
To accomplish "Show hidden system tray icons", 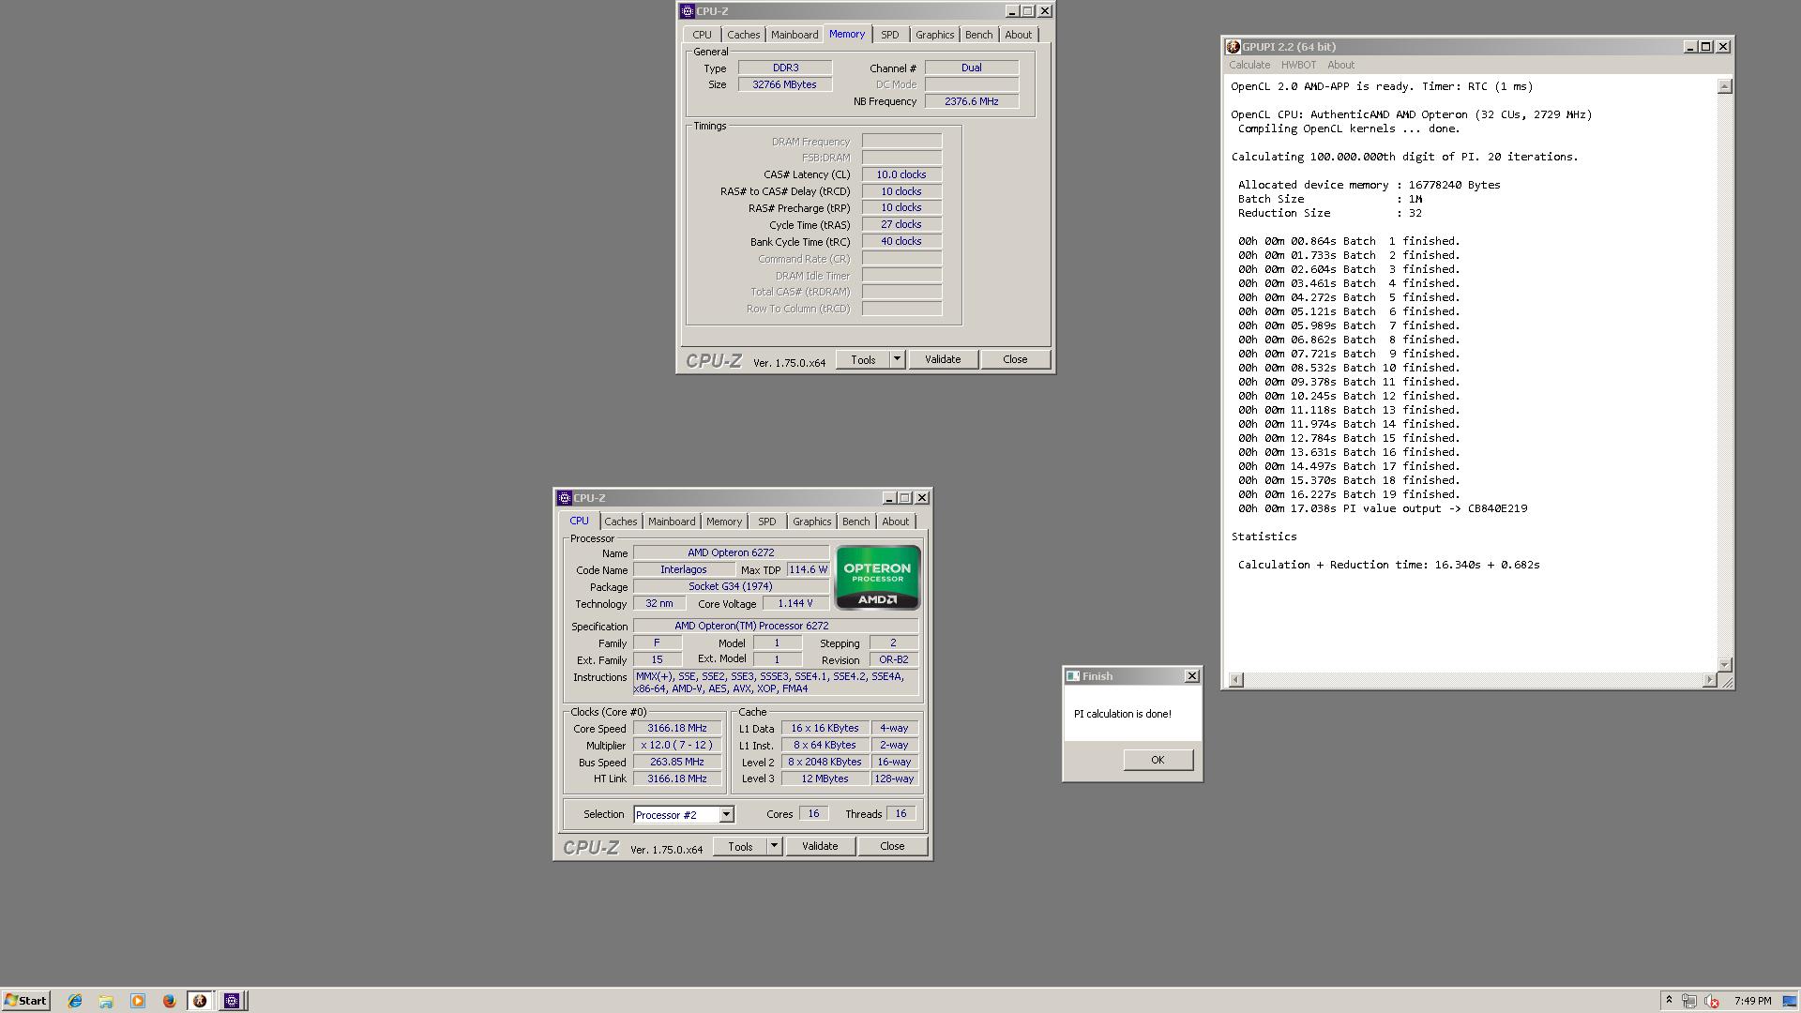I will pyautogui.click(x=1669, y=1001).
